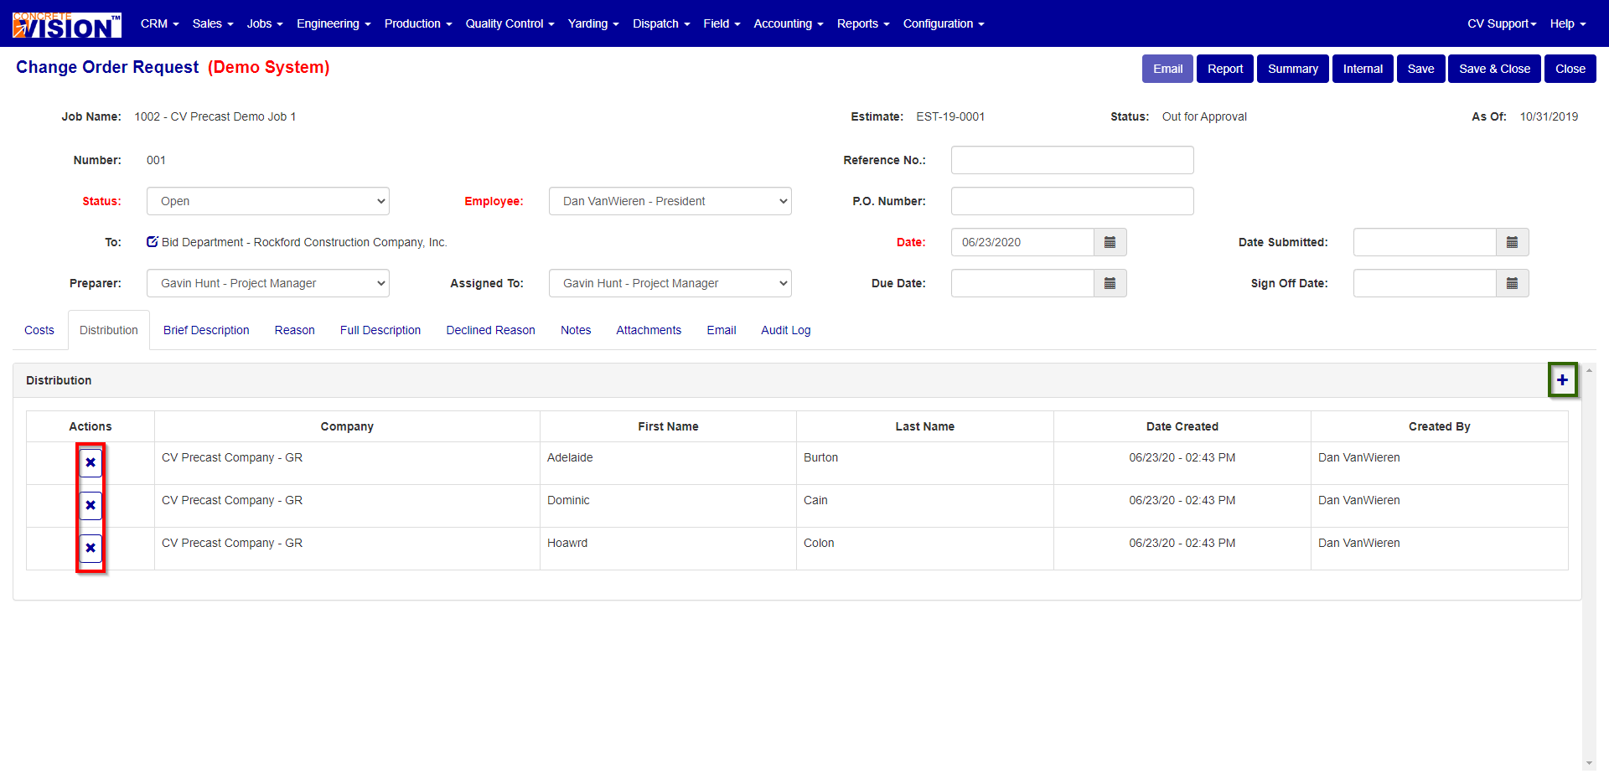
Task: Click the Date Submitted text field
Action: 1425,242
